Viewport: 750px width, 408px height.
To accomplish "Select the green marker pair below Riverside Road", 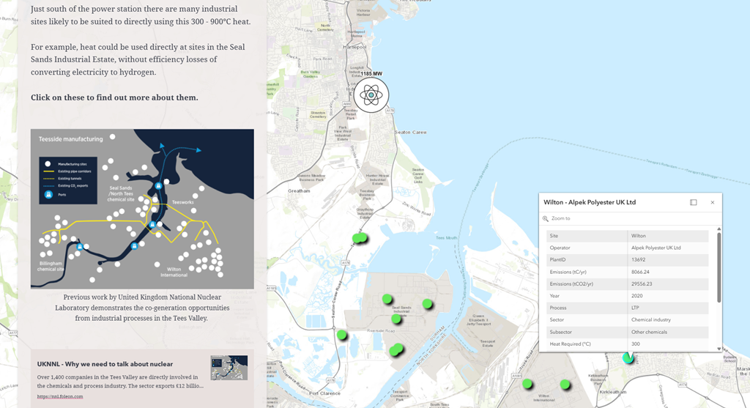I will tap(396, 349).
